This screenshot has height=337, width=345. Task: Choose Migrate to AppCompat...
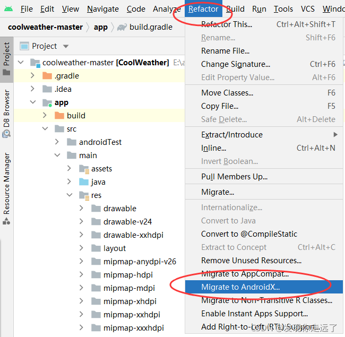[x=264, y=274]
